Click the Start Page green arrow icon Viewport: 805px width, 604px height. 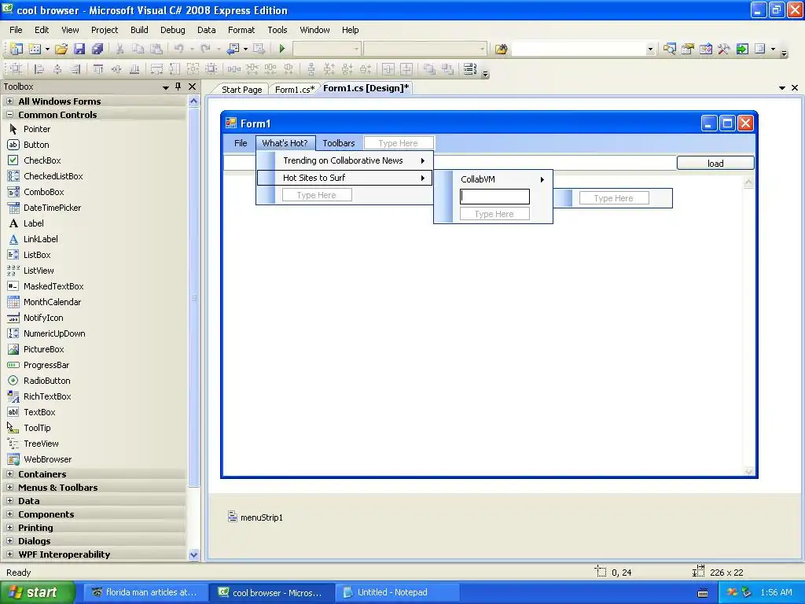click(x=742, y=49)
